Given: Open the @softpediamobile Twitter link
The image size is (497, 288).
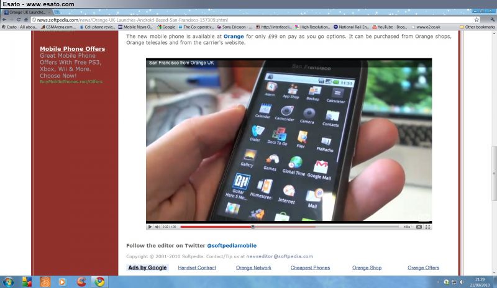Looking at the screenshot, I should coord(232,246).
